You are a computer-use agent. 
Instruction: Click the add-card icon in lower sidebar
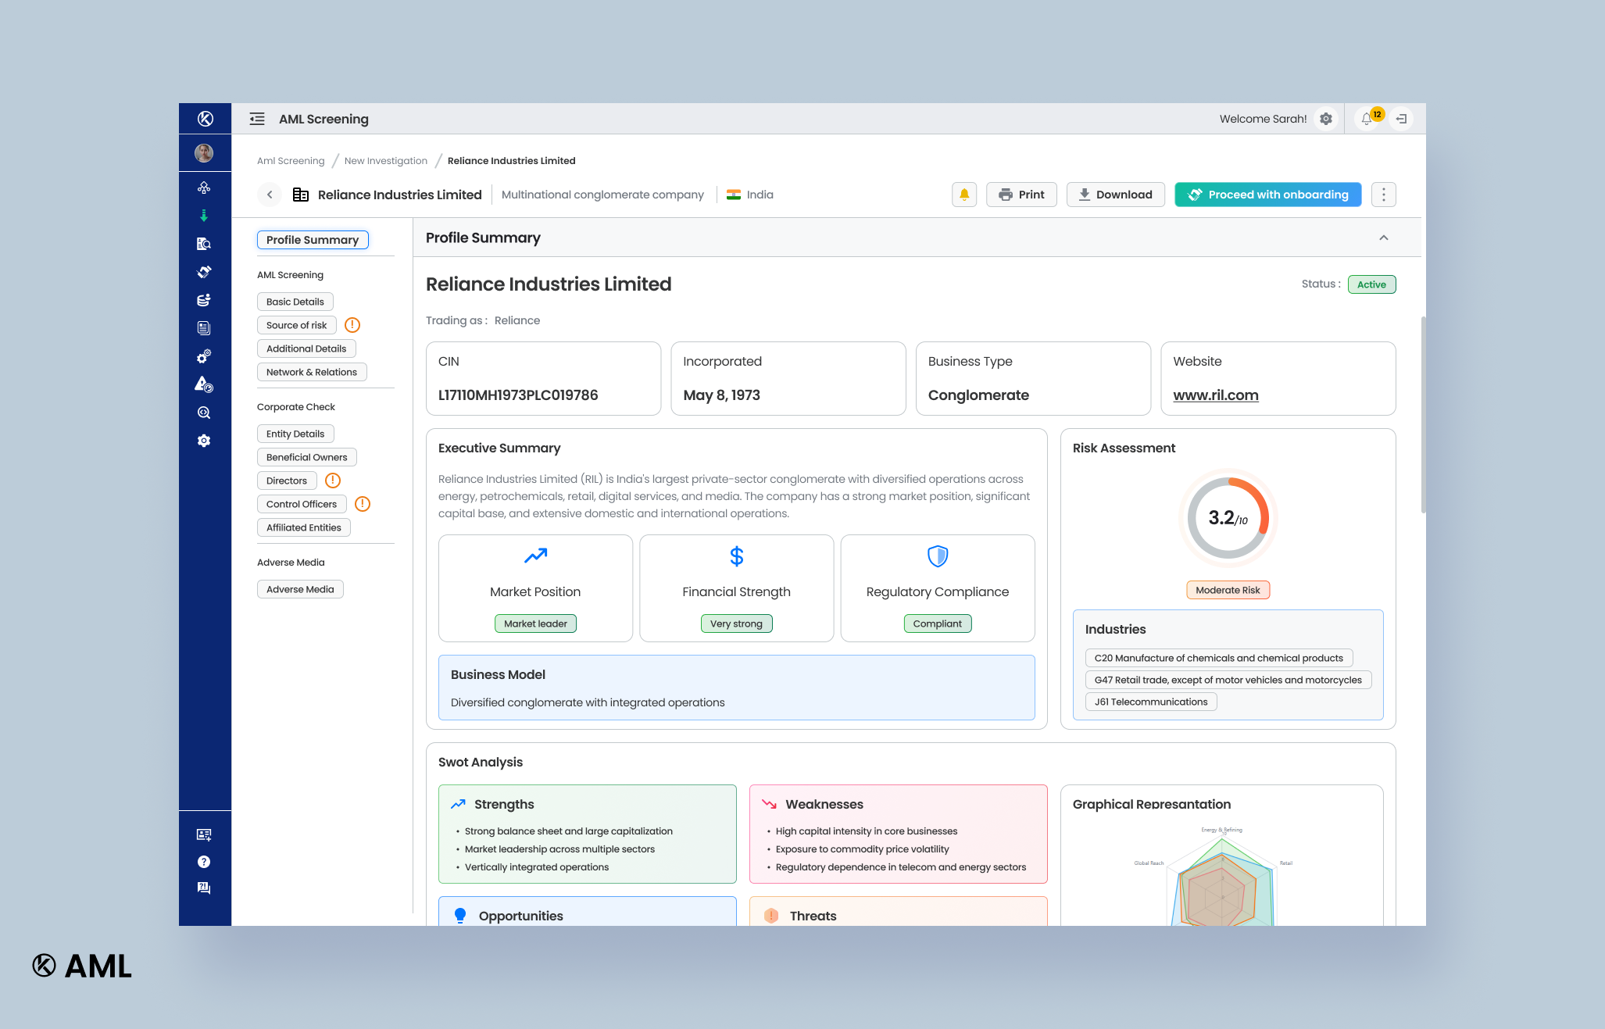point(204,834)
